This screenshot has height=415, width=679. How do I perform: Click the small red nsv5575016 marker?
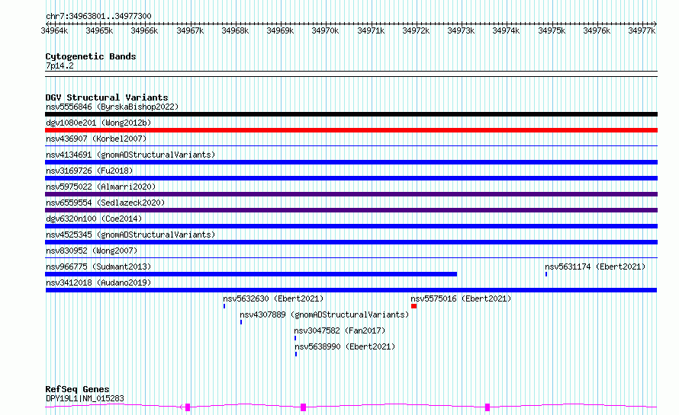pos(414,306)
